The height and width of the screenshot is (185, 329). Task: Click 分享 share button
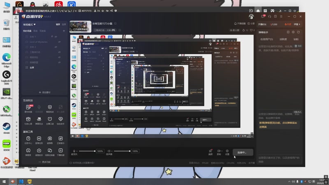point(251,23)
